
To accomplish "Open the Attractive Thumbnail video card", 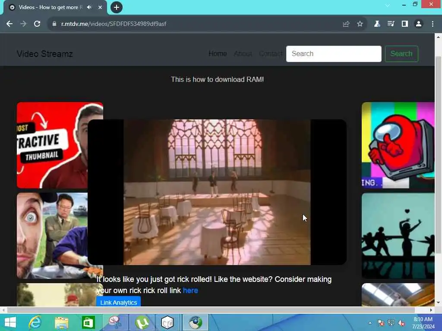I will (x=52, y=145).
